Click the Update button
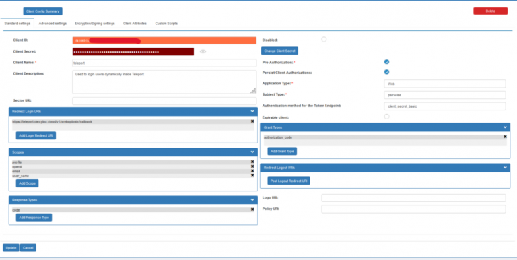517x260 pixels. pyautogui.click(x=11, y=248)
